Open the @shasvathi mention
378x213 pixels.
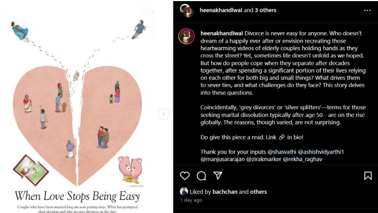[282, 152]
